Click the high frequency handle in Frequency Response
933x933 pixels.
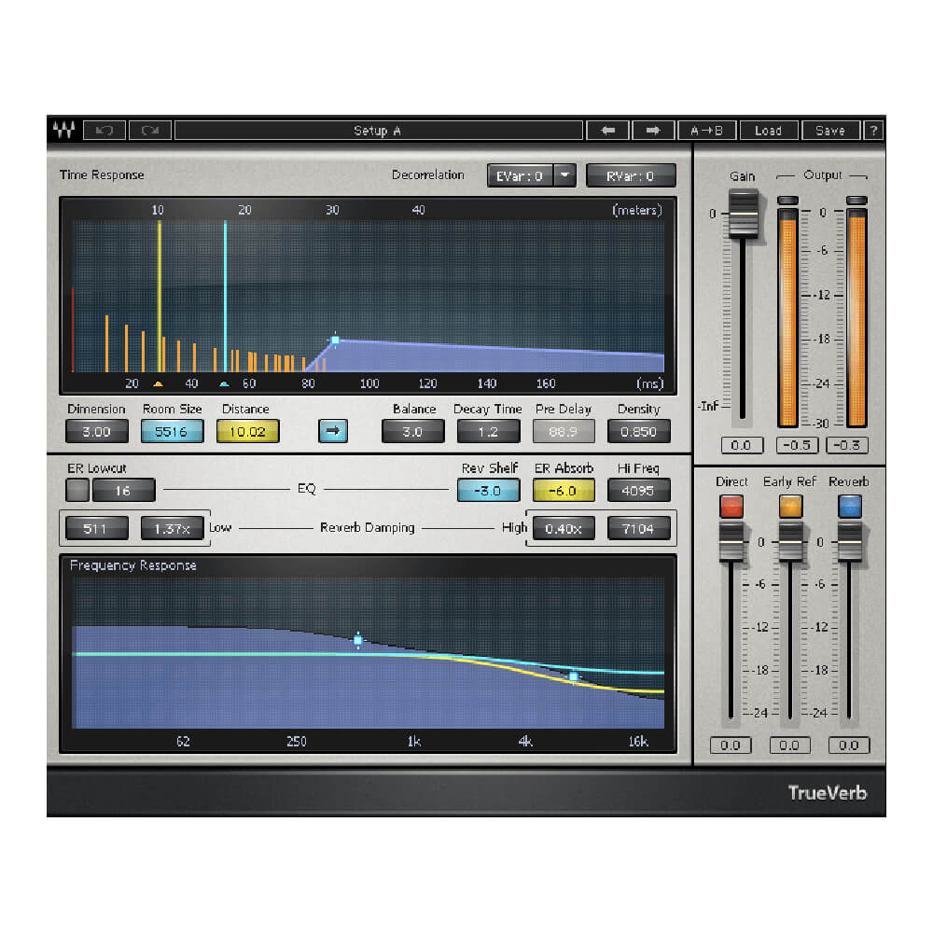click(x=573, y=676)
